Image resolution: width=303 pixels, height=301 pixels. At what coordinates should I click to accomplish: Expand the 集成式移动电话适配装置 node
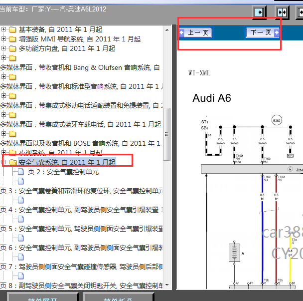3,96
